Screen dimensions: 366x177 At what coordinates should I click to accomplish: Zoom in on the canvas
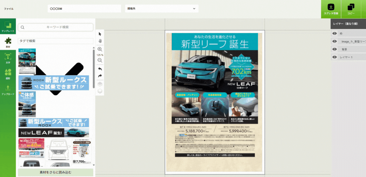pos(100,49)
